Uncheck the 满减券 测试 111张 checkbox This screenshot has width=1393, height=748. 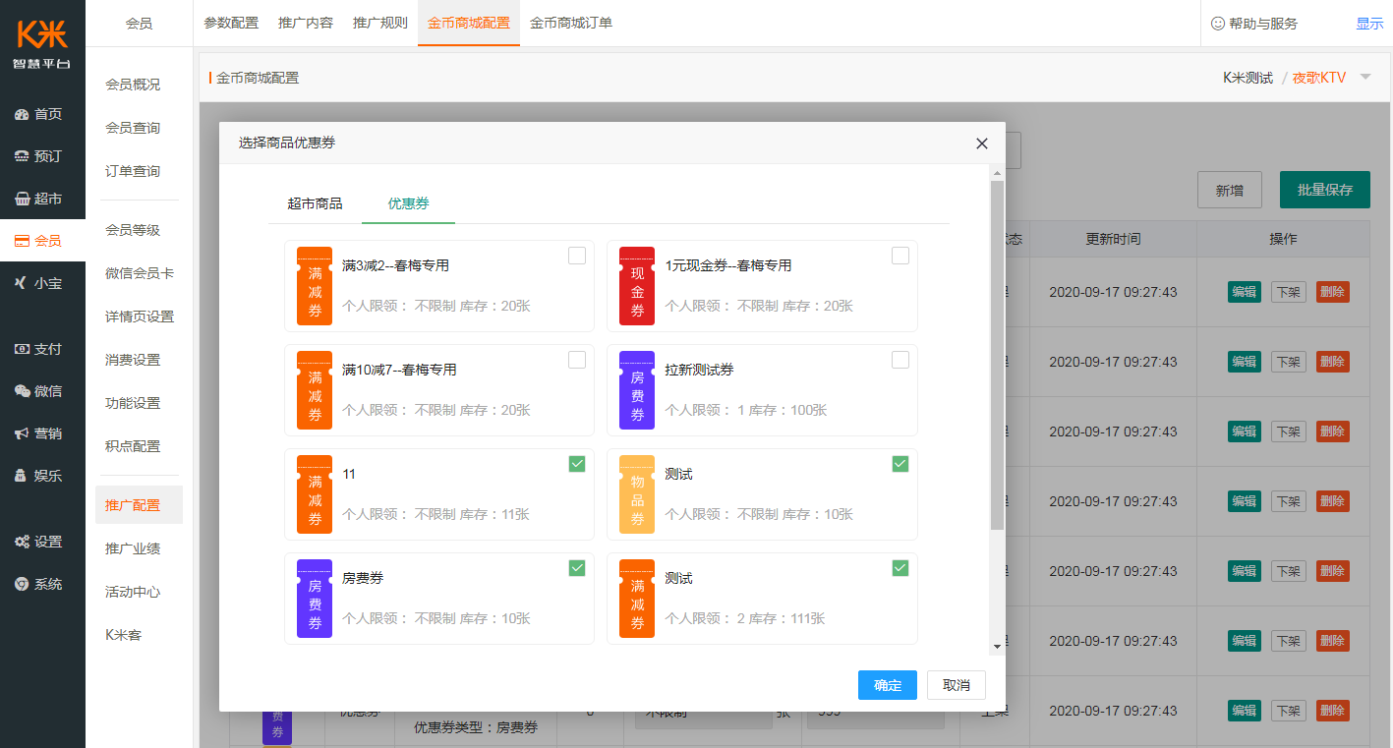pos(900,568)
